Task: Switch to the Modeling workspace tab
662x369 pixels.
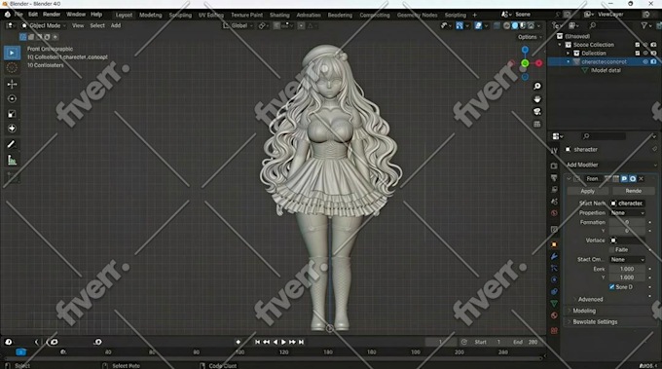Action: 150,16
